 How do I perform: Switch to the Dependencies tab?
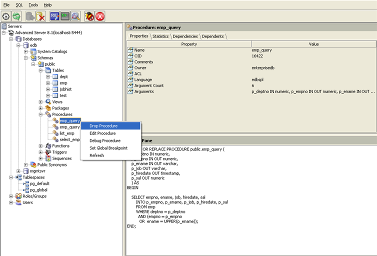[185, 36]
